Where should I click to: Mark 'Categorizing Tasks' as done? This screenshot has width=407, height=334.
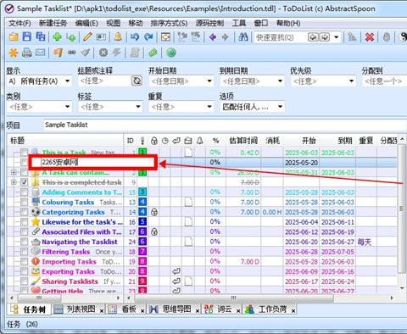pyautogui.click(x=25, y=212)
